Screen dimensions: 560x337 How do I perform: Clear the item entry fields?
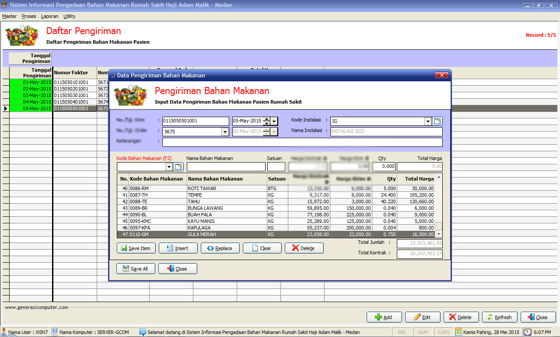pyautogui.click(x=262, y=248)
